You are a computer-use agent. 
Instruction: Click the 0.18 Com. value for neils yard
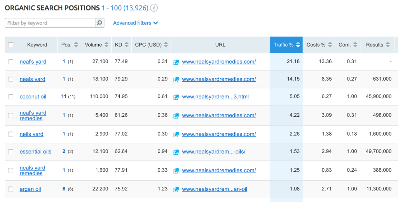point(352,134)
